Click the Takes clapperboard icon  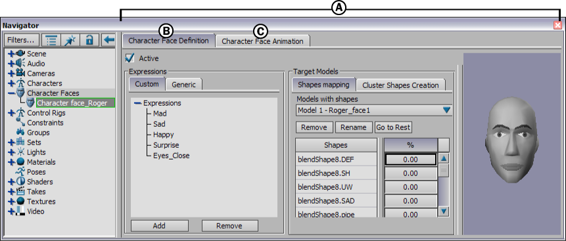(20, 191)
